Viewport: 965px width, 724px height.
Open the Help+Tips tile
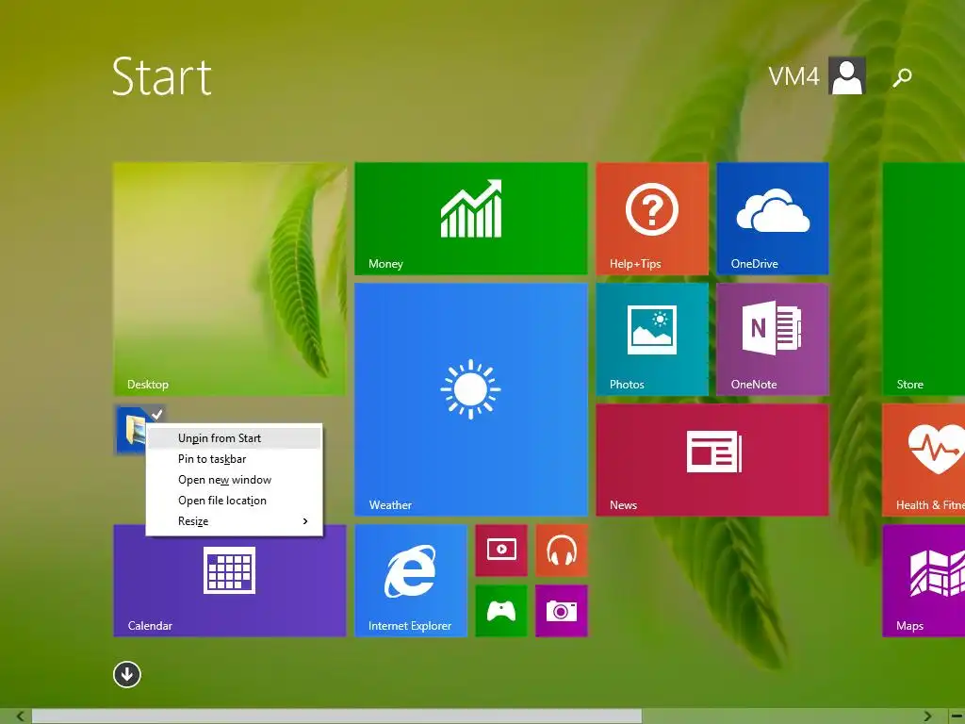pos(652,218)
